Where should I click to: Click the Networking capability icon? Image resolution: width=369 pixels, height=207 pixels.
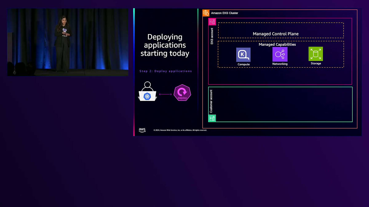pyautogui.click(x=280, y=54)
